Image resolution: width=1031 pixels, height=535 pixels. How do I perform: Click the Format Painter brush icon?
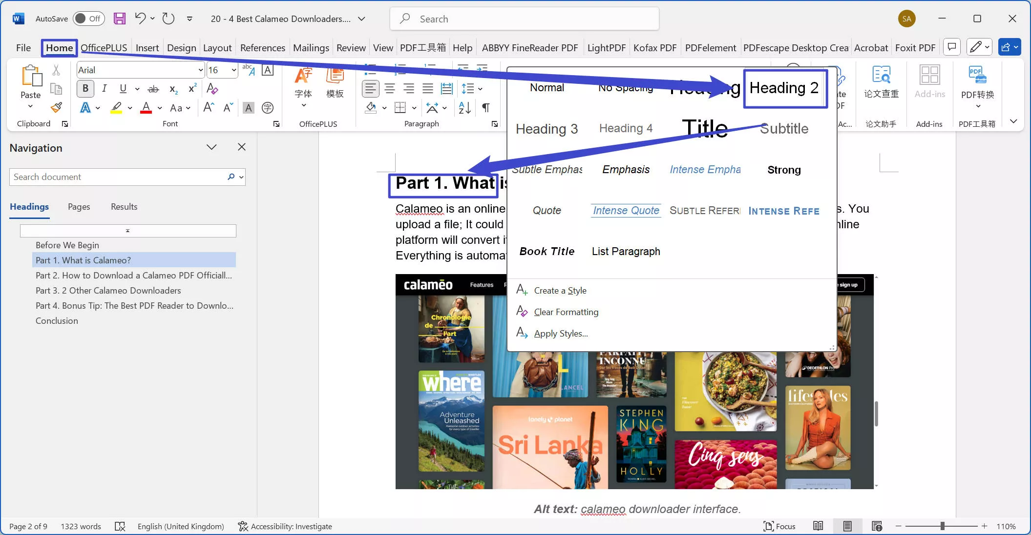click(x=57, y=108)
